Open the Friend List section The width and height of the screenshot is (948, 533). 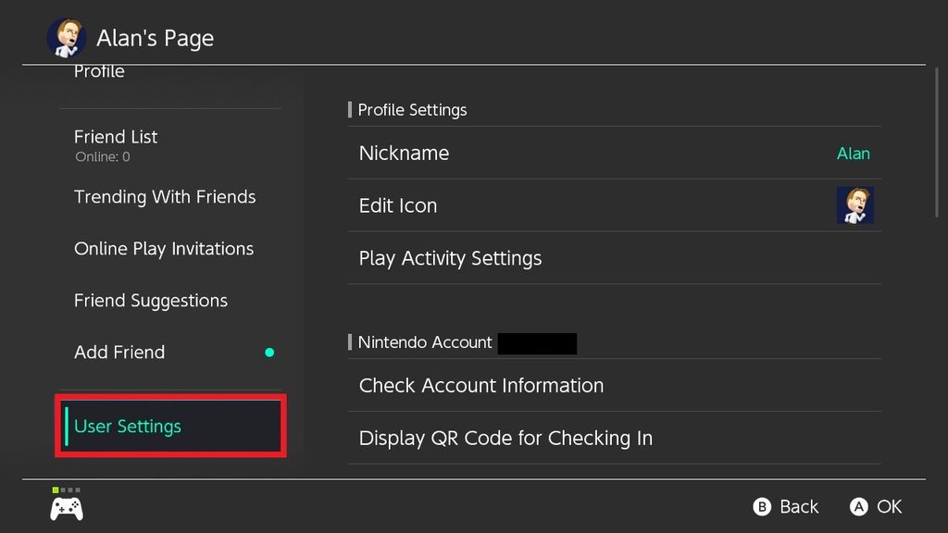click(116, 136)
